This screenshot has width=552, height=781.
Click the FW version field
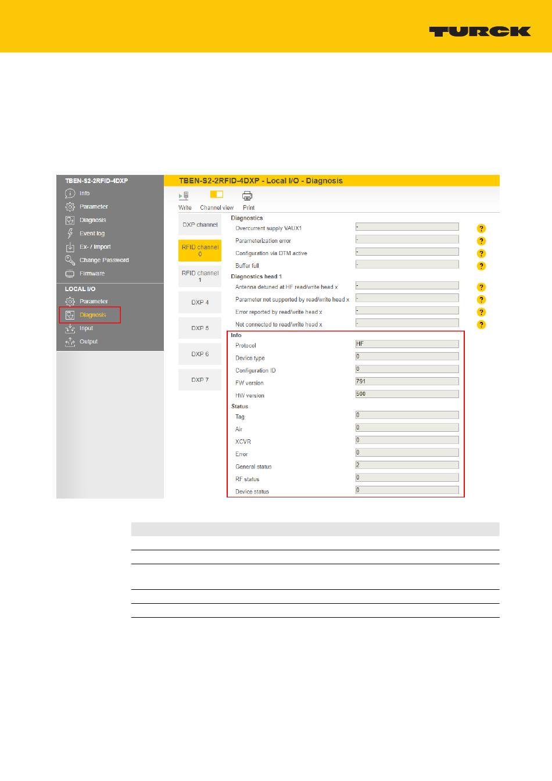407,382
